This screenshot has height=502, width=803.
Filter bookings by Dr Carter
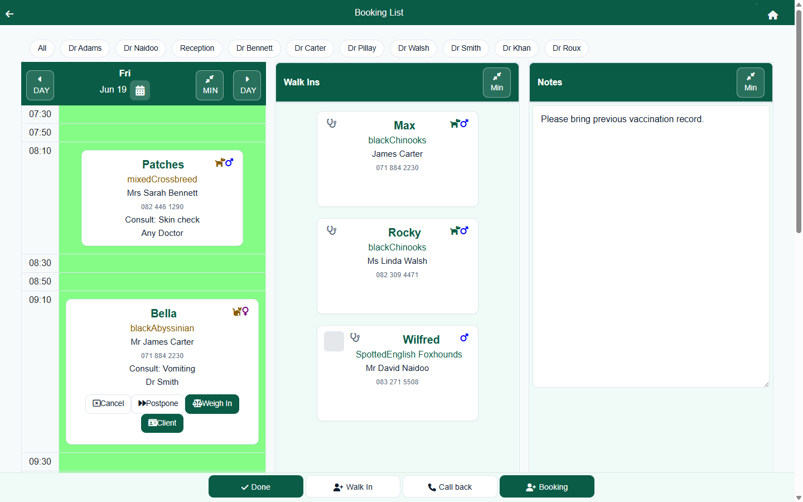[310, 49]
